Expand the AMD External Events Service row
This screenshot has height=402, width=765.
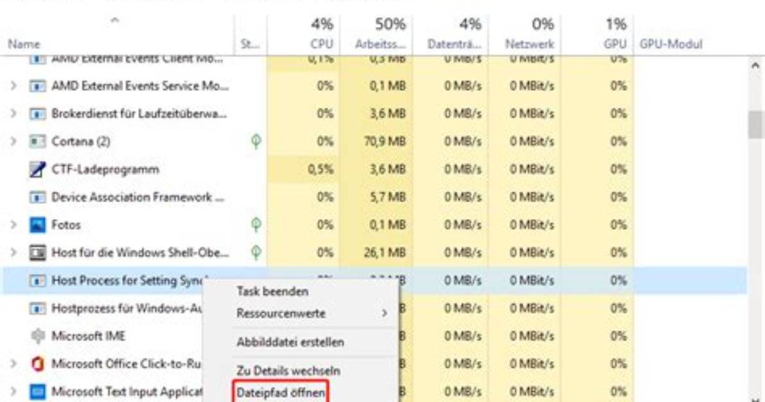pyautogui.click(x=13, y=86)
